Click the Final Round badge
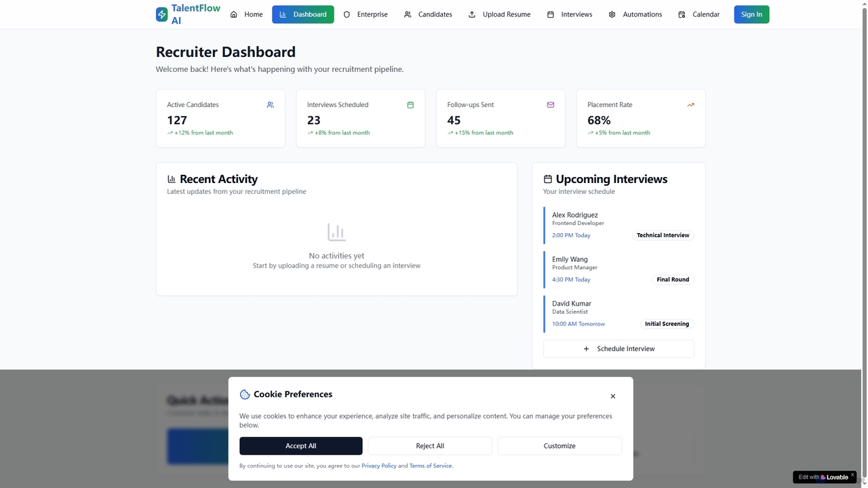Screen dimensions: 868x488 (673, 279)
